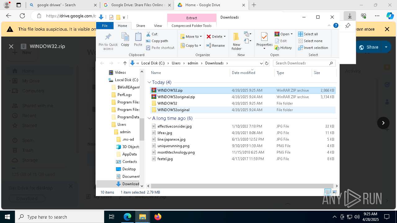Click the Explorer Help question mark icon

(x=336, y=26)
